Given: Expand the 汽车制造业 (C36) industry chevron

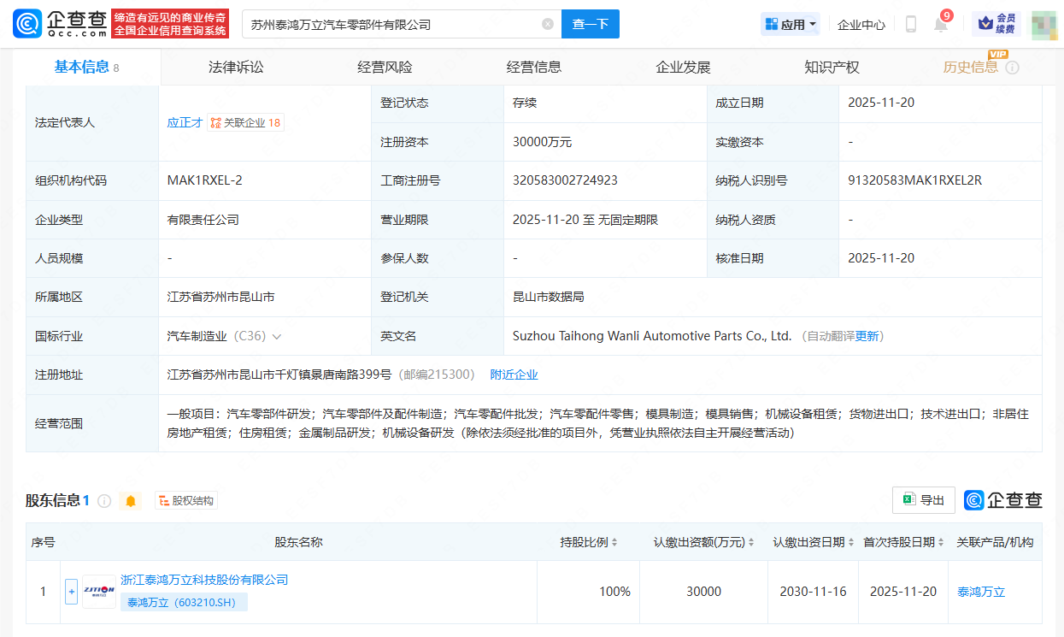Looking at the screenshot, I should [x=277, y=335].
